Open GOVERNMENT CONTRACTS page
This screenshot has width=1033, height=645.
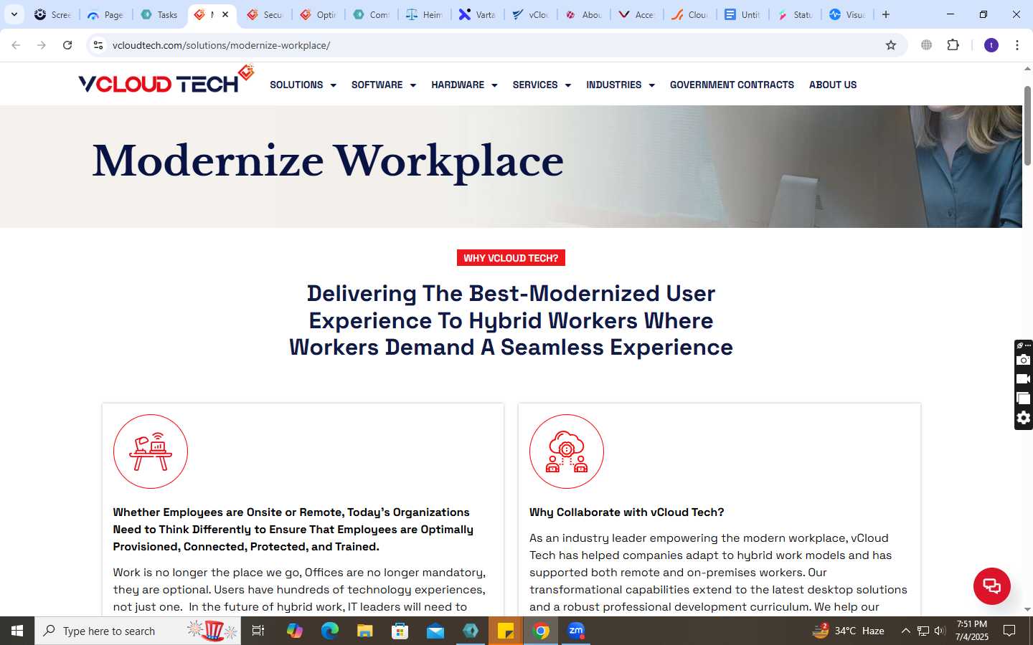point(732,85)
